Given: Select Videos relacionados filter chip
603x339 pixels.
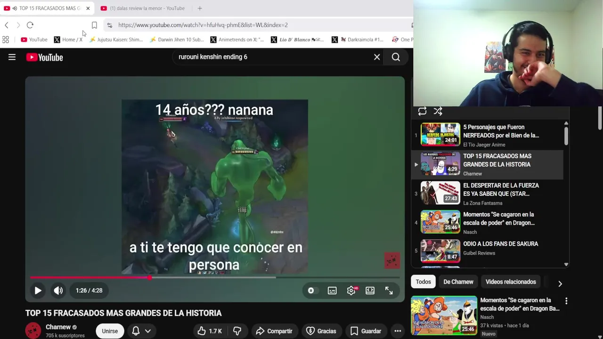Looking at the screenshot, I should coord(511,282).
